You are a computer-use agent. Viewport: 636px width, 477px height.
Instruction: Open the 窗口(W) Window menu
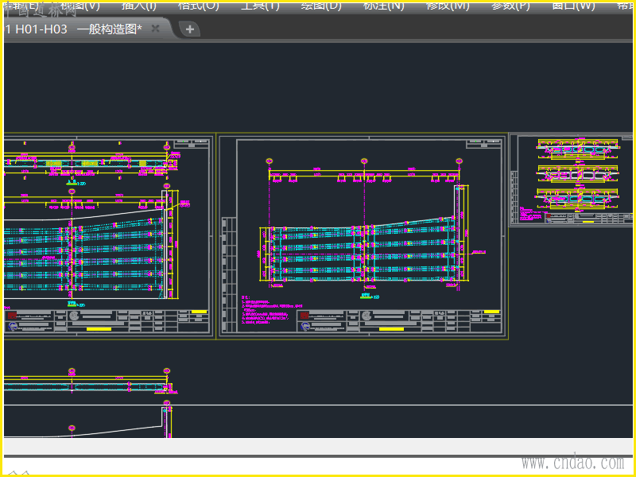[573, 5]
